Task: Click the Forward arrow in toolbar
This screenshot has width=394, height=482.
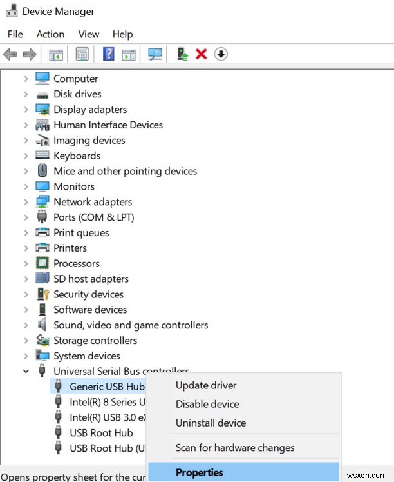Action: (30, 54)
